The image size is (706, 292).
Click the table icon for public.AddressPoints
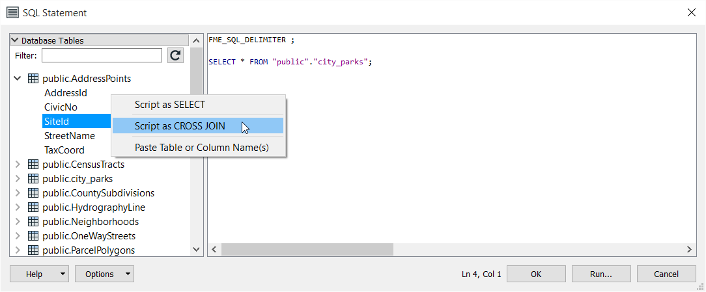33,79
